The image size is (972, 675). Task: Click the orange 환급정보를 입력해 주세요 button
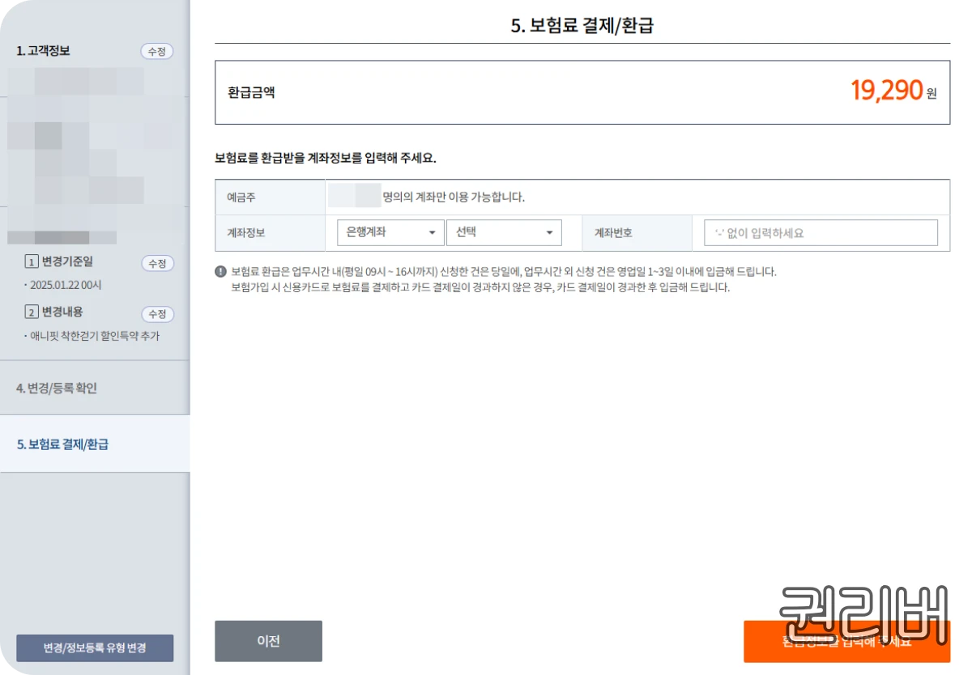coord(846,642)
